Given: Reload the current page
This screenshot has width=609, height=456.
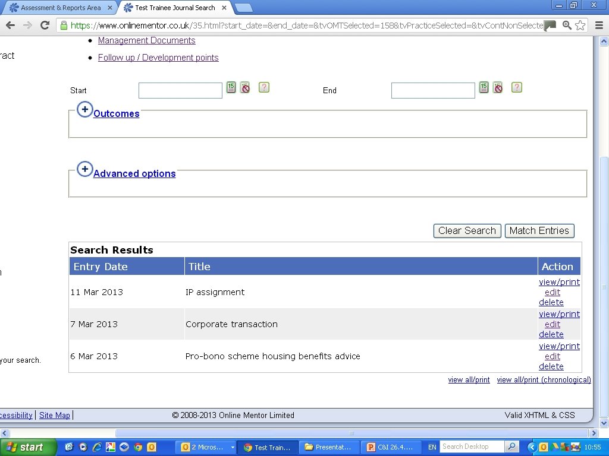Looking at the screenshot, I should [45, 25].
